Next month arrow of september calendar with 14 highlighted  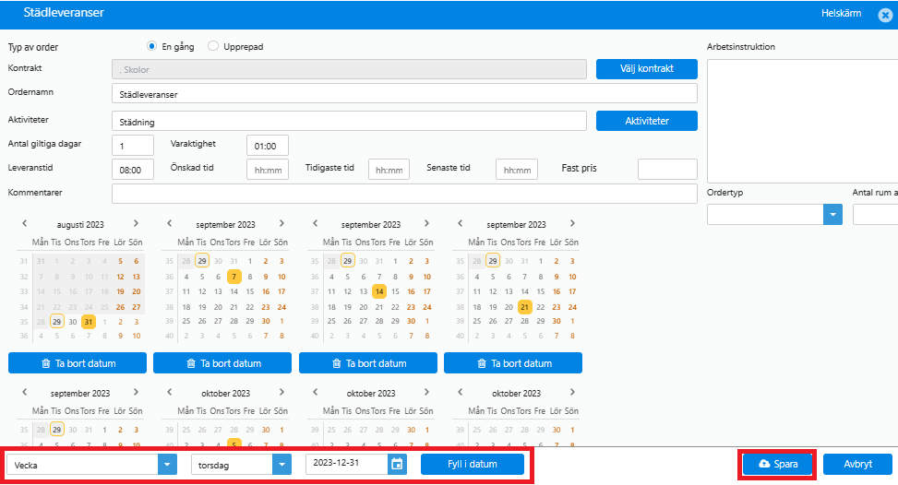point(426,224)
